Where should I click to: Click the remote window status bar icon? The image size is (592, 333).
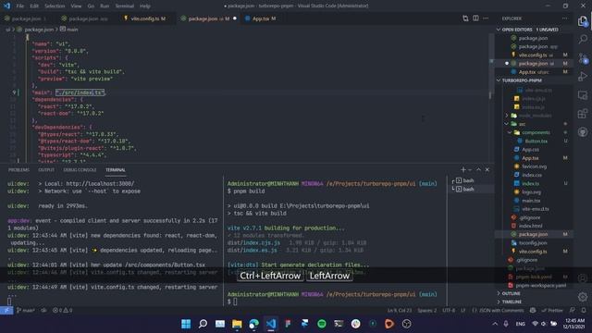[6, 311]
